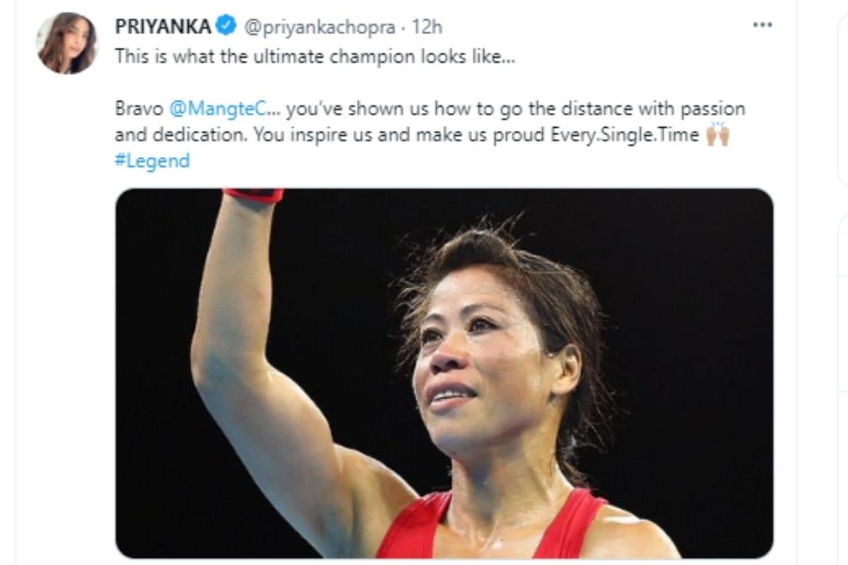Click the raised hands emoji
Viewport: 848px width, 565px height.
717,134
